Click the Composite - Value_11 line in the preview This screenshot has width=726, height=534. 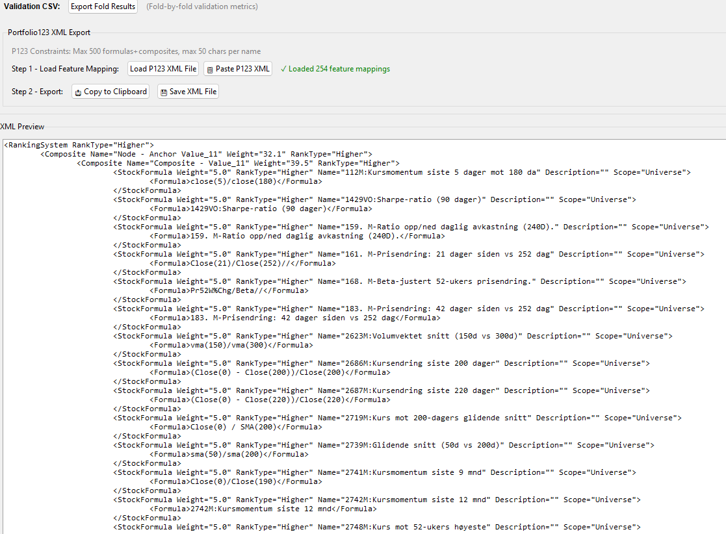238,163
